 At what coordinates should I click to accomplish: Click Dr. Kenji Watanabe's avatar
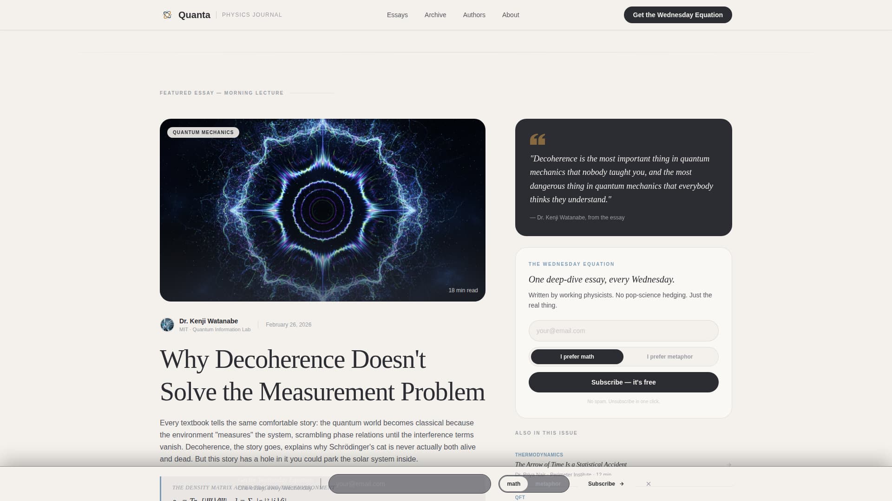[167, 325]
